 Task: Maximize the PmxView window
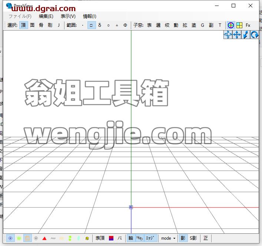click(233, 6)
